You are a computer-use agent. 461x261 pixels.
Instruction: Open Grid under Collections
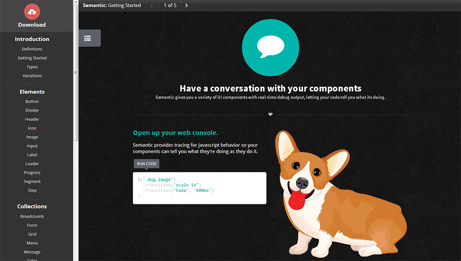pyautogui.click(x=32, y=234)
